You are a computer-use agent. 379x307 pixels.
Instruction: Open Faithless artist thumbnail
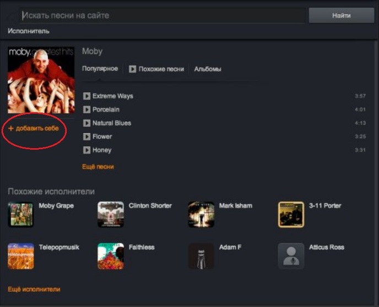click(111, 256)
